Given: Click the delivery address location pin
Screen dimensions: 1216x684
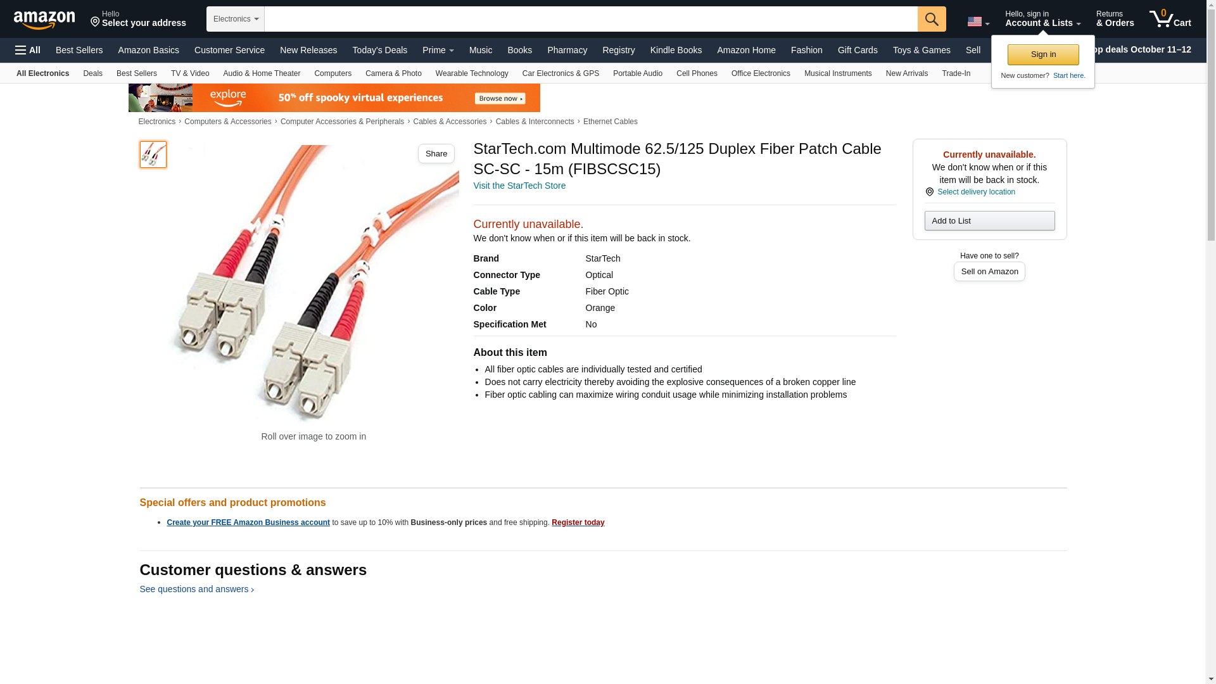Looking at the screenshot, I should [x=96, y=22].
